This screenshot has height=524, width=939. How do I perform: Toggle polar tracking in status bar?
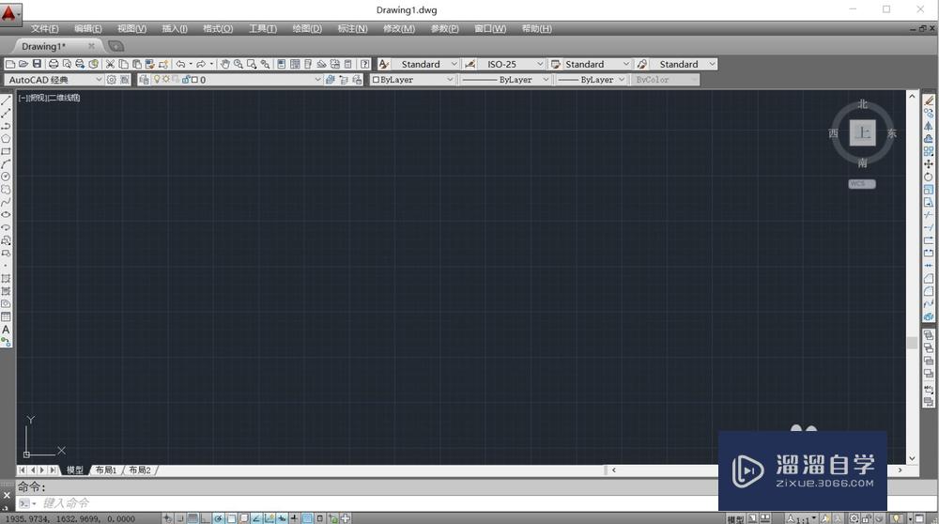[x=218, y=518]
